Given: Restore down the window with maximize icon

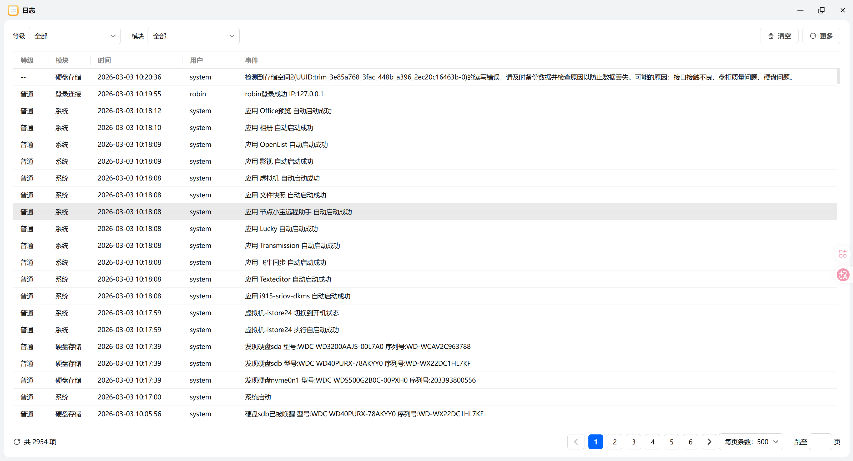Looking at the screenshot, I should 821,10.
